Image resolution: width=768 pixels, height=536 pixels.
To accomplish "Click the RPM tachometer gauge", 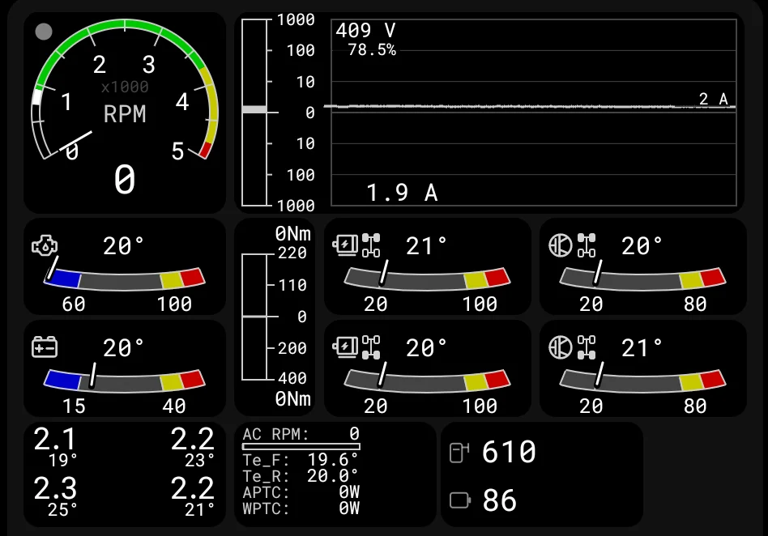I will pos(125,91).
